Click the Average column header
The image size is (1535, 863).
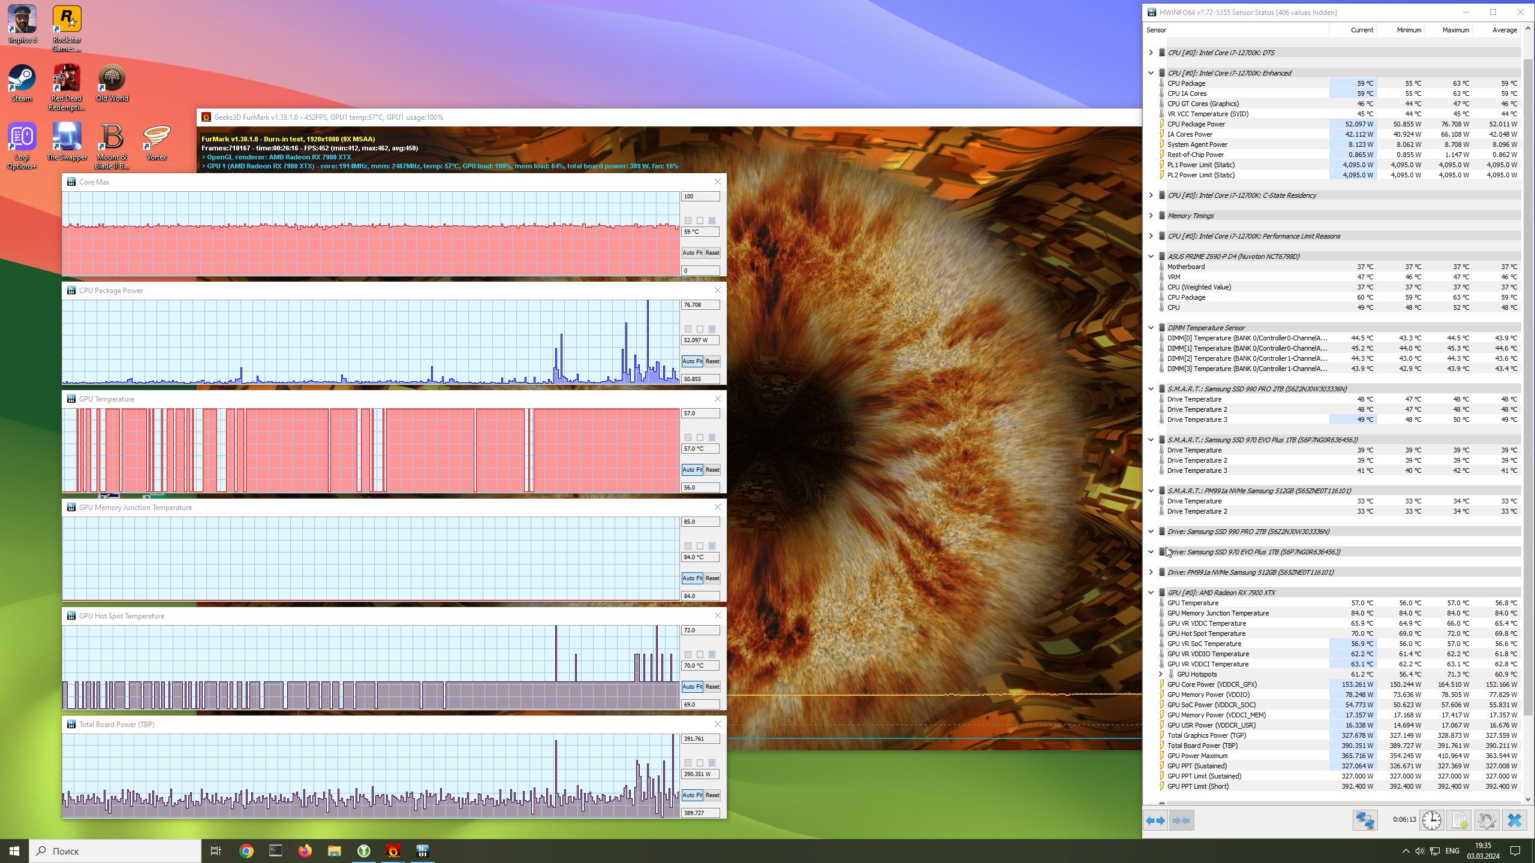(1503, 30)
